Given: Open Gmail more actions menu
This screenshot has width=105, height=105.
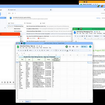Looking at the screenshot, I should [x=15, y=13].
